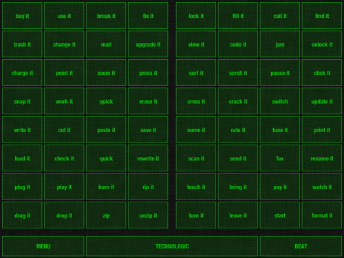Play the 'rip it' sample
The image size is (344, 258).
(x=148, y=187)
